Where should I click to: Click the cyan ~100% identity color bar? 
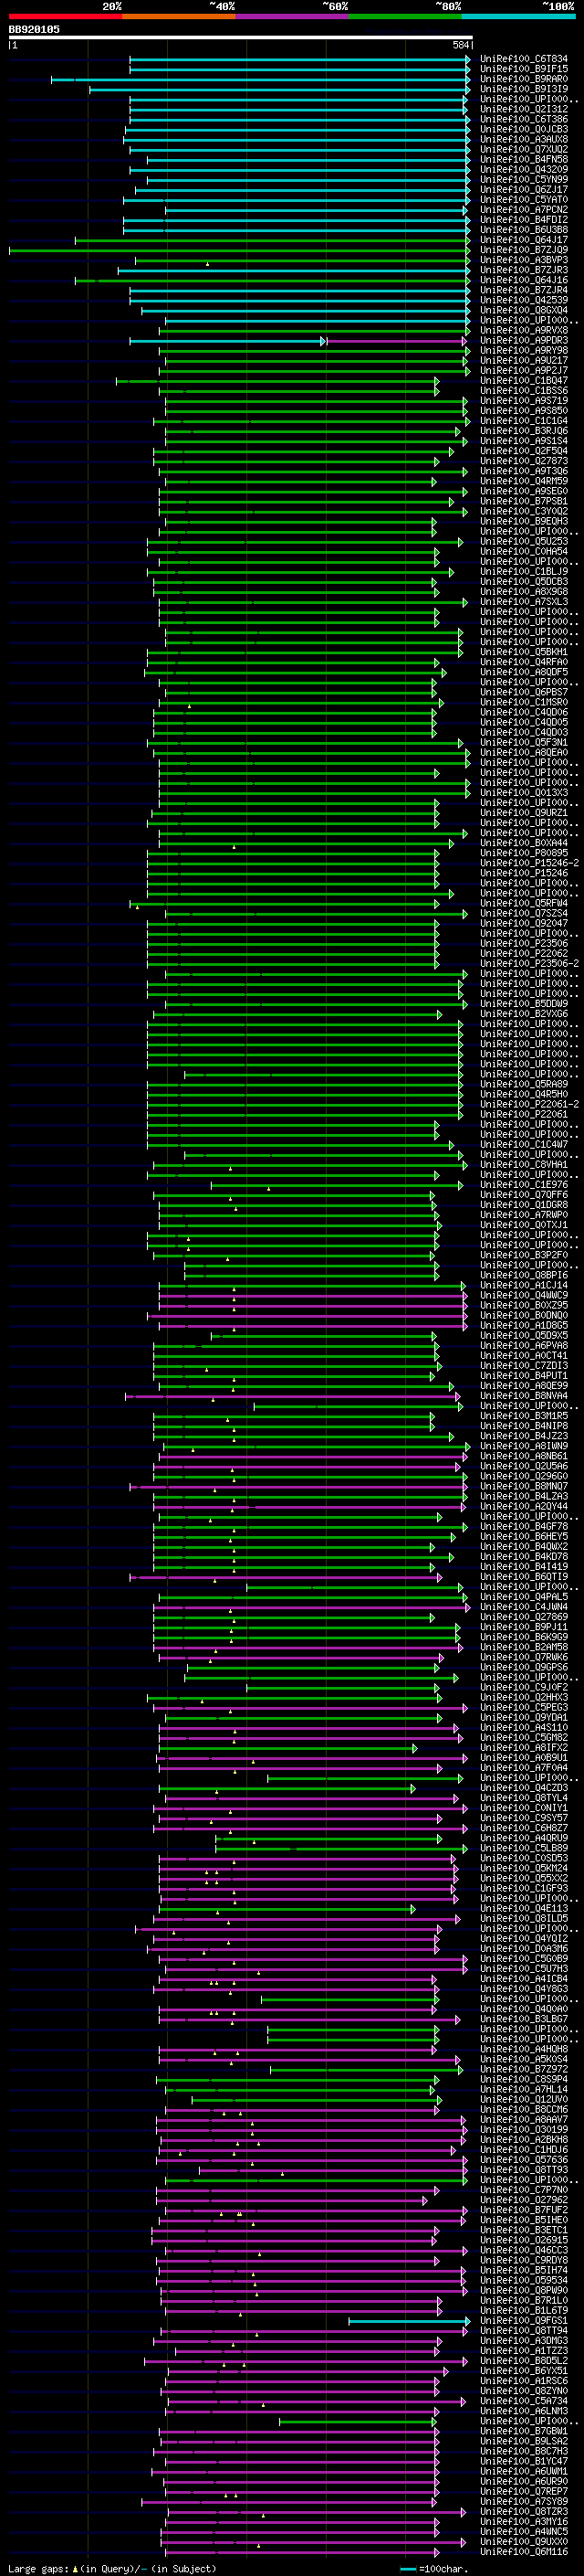click(x=518, y=16)
